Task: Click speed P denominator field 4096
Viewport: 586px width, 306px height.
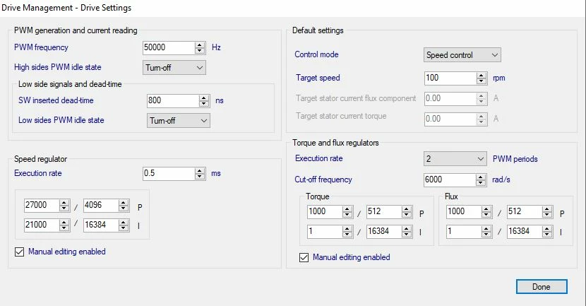Action: (101, 206)
